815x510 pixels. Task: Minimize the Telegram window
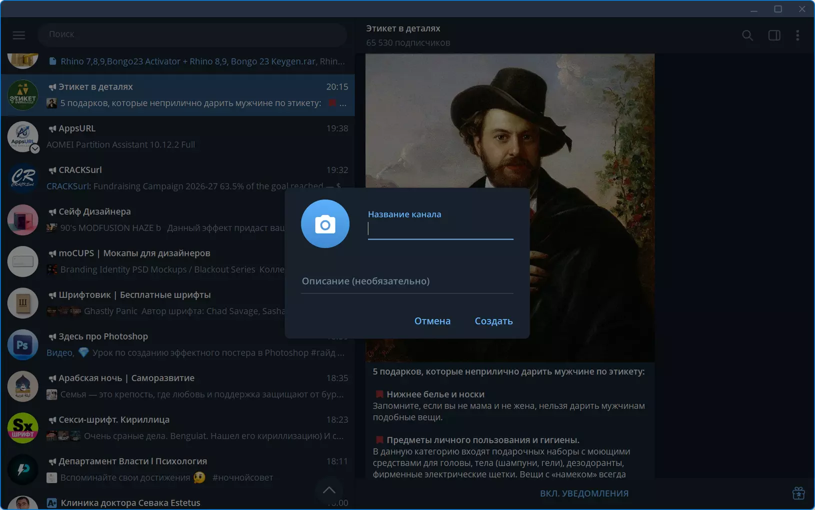pyautogui.click(x=754, y=9)
